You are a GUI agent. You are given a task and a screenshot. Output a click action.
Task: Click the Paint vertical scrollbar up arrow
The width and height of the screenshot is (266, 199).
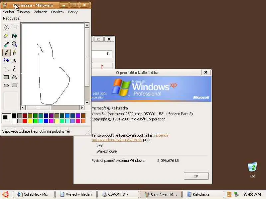coord(87,25)
